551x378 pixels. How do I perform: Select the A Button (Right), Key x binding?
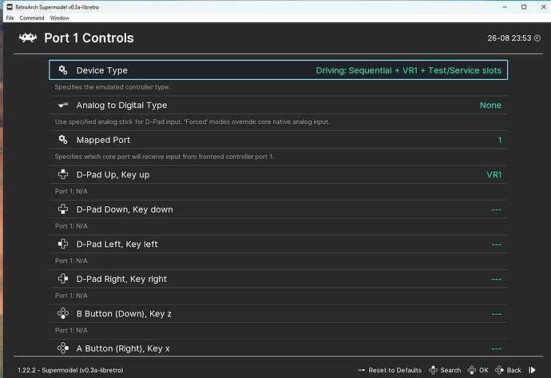click(x=279, y=348)
